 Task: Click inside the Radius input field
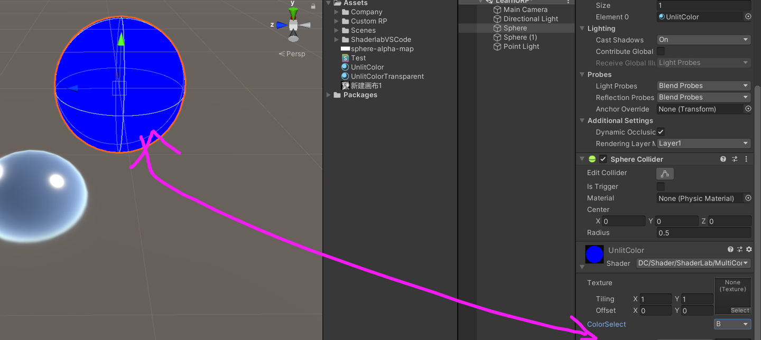[703, 233]
